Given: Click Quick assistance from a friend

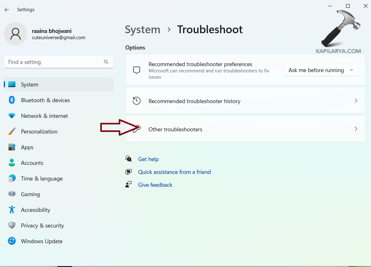Looking at the screenshot, I should click(x=174, y=172).
